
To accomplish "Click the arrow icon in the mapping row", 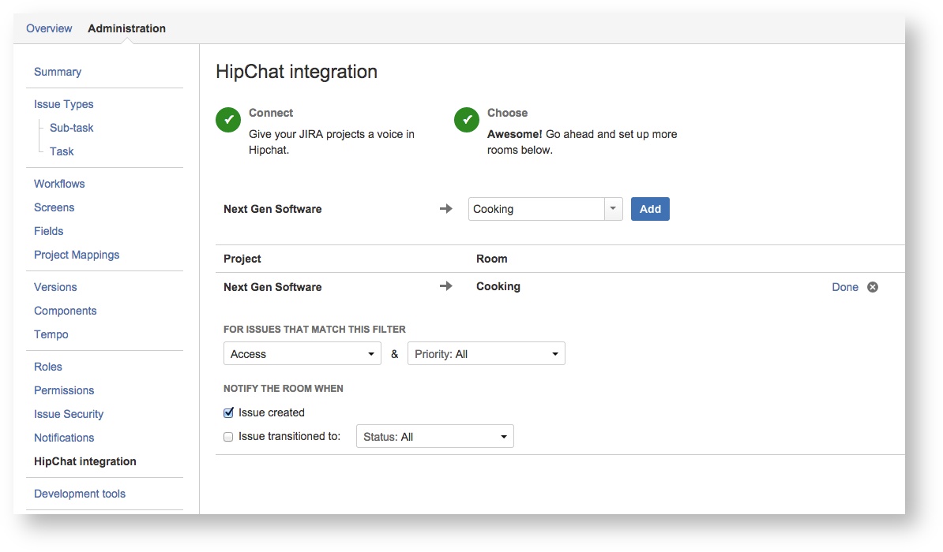I will coord(446,286).
